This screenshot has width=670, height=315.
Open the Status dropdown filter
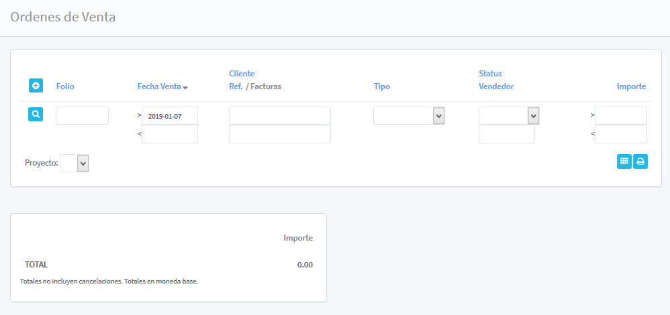(x=509, y=116)
